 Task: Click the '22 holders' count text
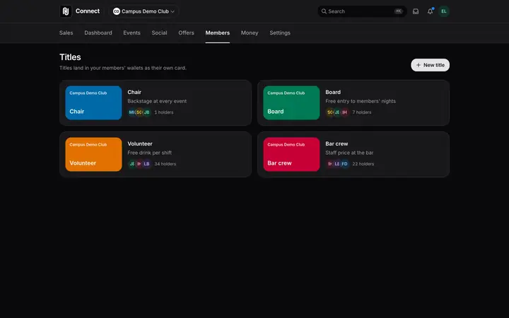(363, 164)
